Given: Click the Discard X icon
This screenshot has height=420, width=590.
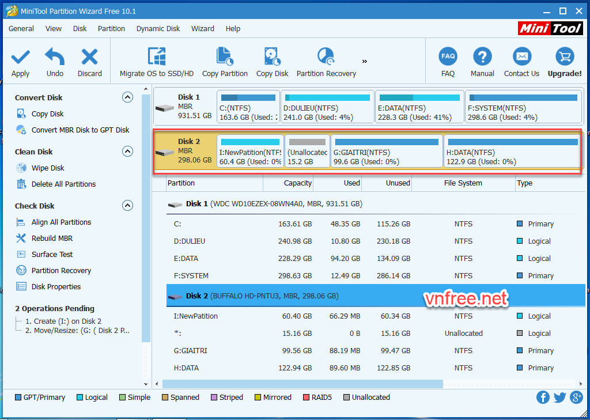Looking at the screenshot, I should (89, 58).
